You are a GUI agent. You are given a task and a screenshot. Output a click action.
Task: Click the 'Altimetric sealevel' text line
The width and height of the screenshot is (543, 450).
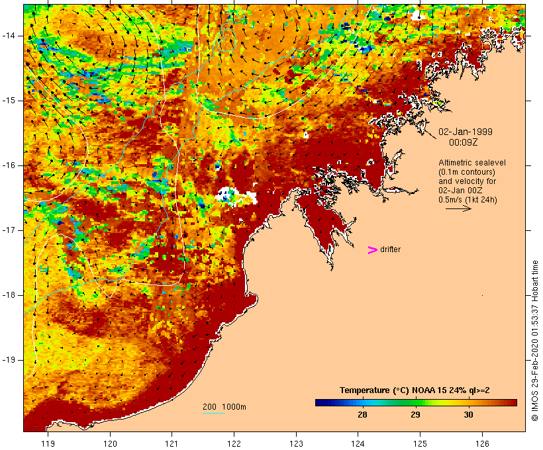pos(472,163)
